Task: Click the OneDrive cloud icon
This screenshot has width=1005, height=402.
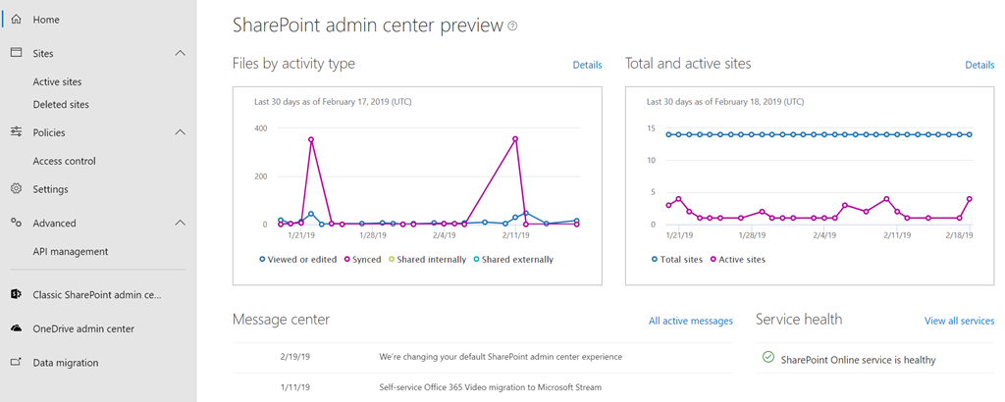Action: click(x=16, y=328)
